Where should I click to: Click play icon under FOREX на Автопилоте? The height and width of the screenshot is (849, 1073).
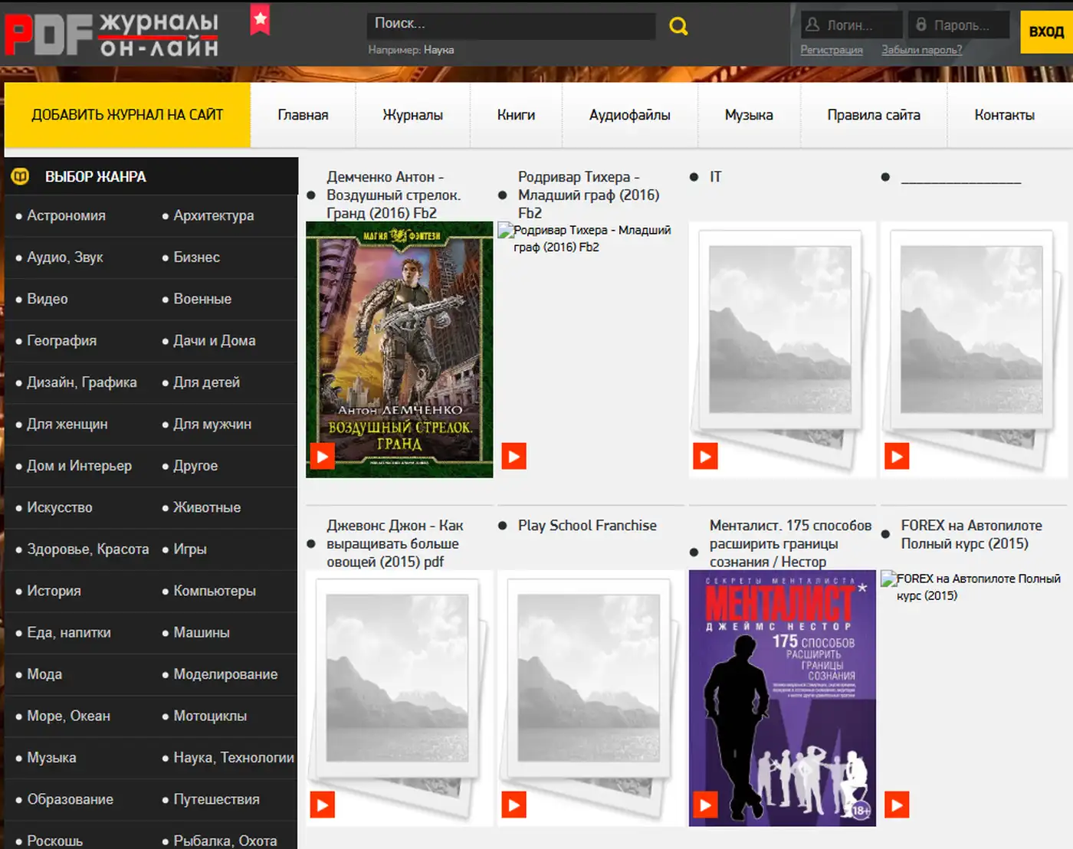tap(897, 805)
